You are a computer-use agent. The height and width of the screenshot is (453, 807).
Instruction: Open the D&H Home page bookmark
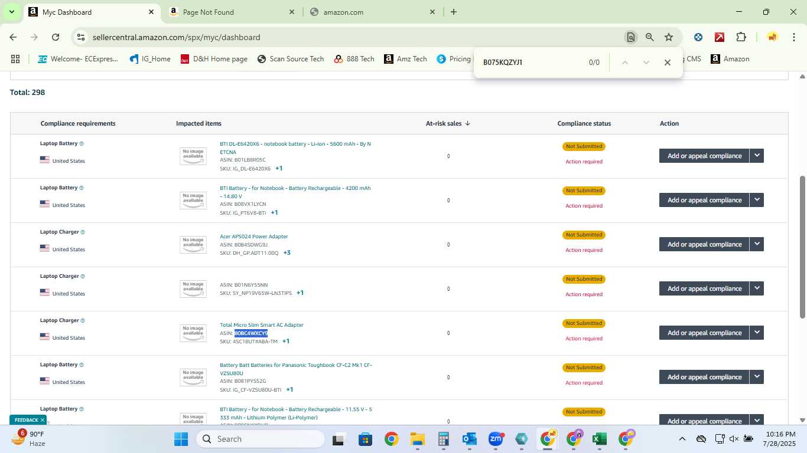point(214,59)
